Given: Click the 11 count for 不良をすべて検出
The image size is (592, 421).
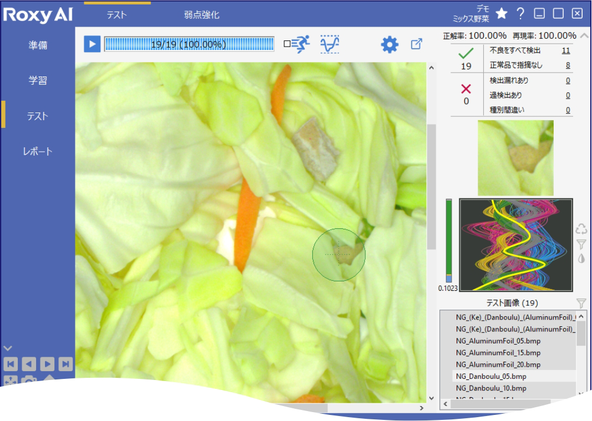Looking at the screenshot, I should [566, 50].
